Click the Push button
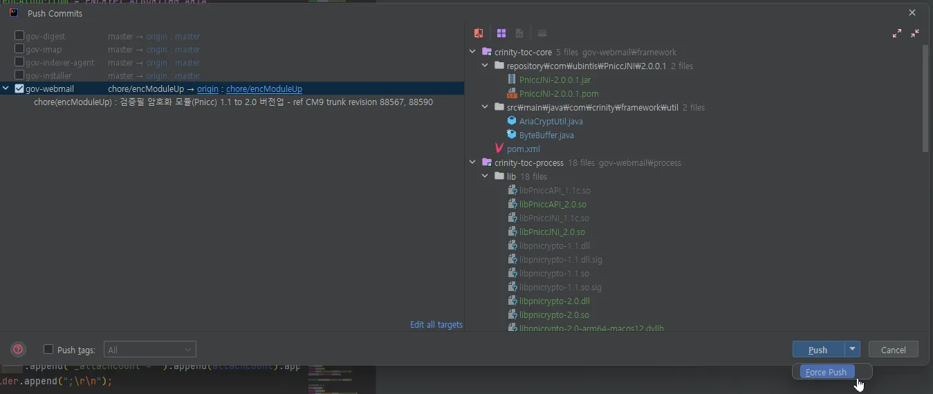This screenshot has height=394, width=933. click(818, 350)
